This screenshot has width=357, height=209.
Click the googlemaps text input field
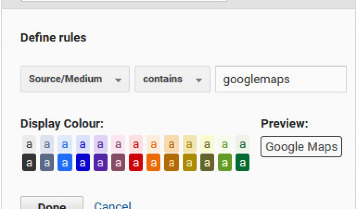(281, 79)
